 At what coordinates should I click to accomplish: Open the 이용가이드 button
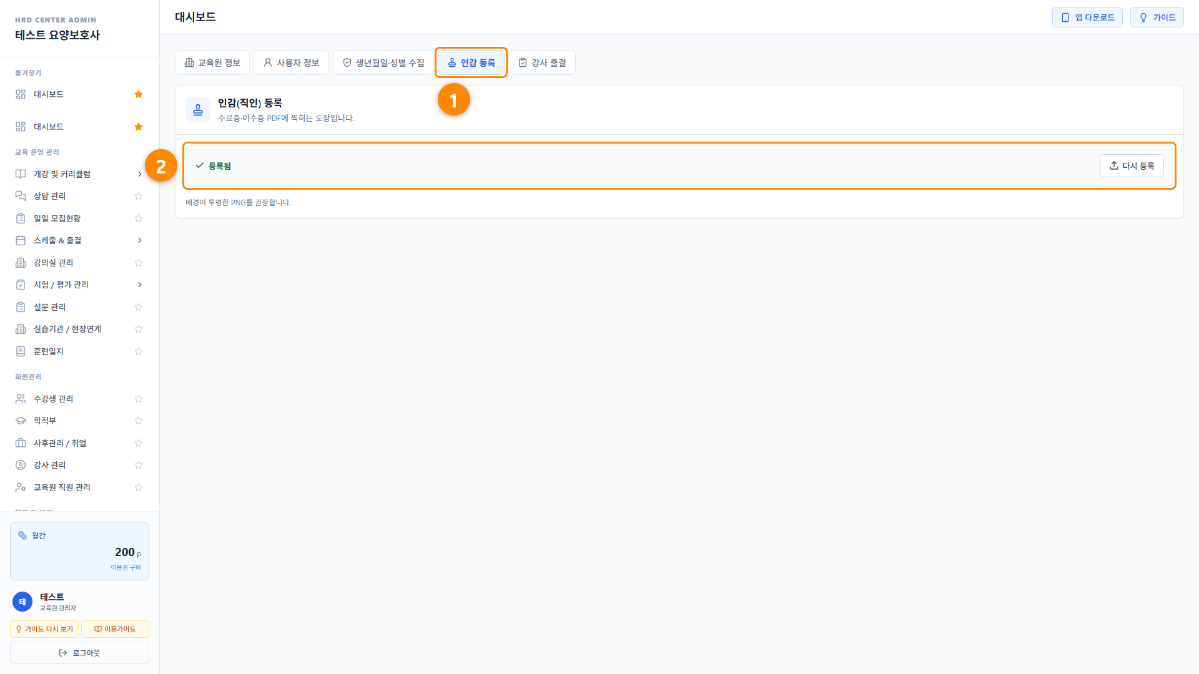(x=115, y=629)
